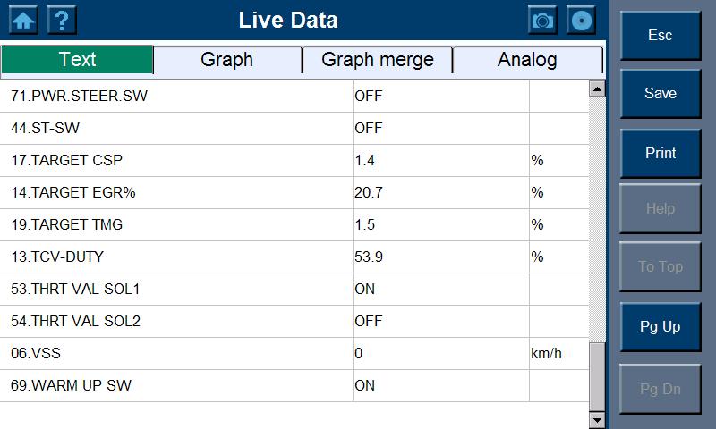This screenshot has width=716, height=429.
Task: Open the Graph tab
Action: point(227,60)
